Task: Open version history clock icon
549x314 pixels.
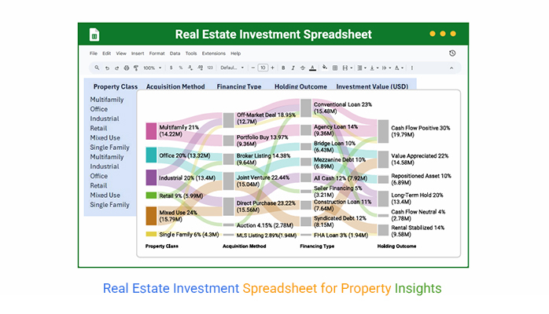Action: [451, 53]
